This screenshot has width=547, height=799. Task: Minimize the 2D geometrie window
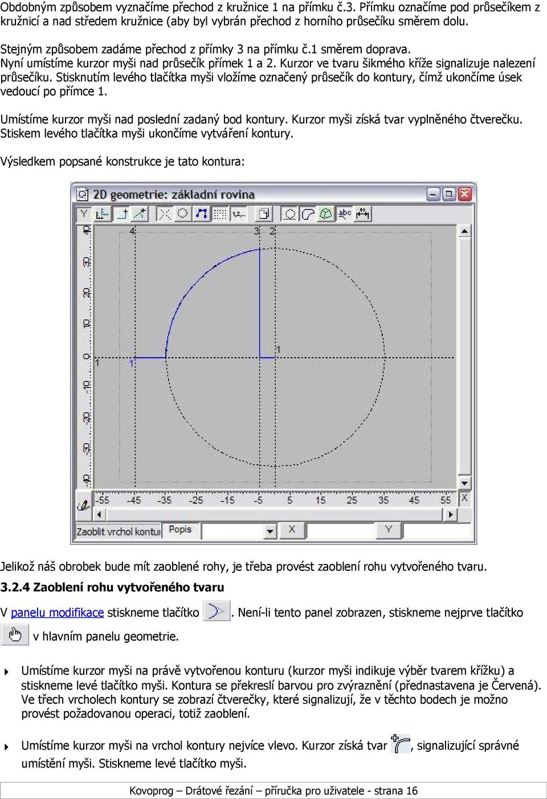434,194
